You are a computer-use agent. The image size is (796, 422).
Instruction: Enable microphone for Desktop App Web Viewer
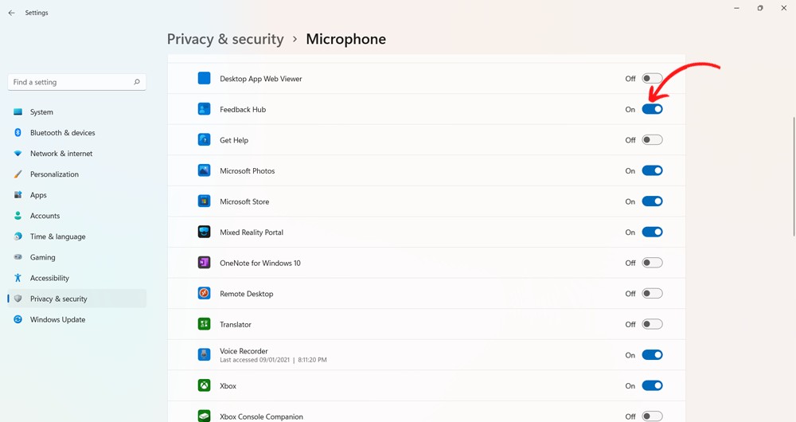653,78
